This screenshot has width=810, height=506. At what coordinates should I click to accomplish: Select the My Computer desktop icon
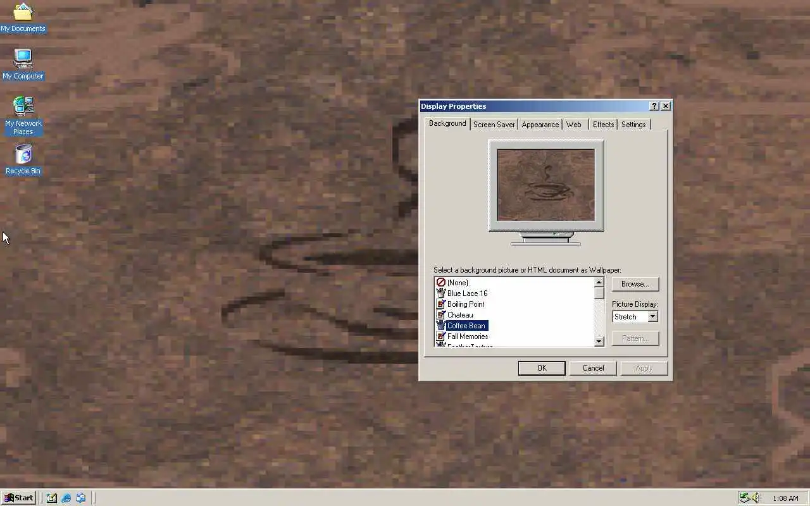pos(23,64)
